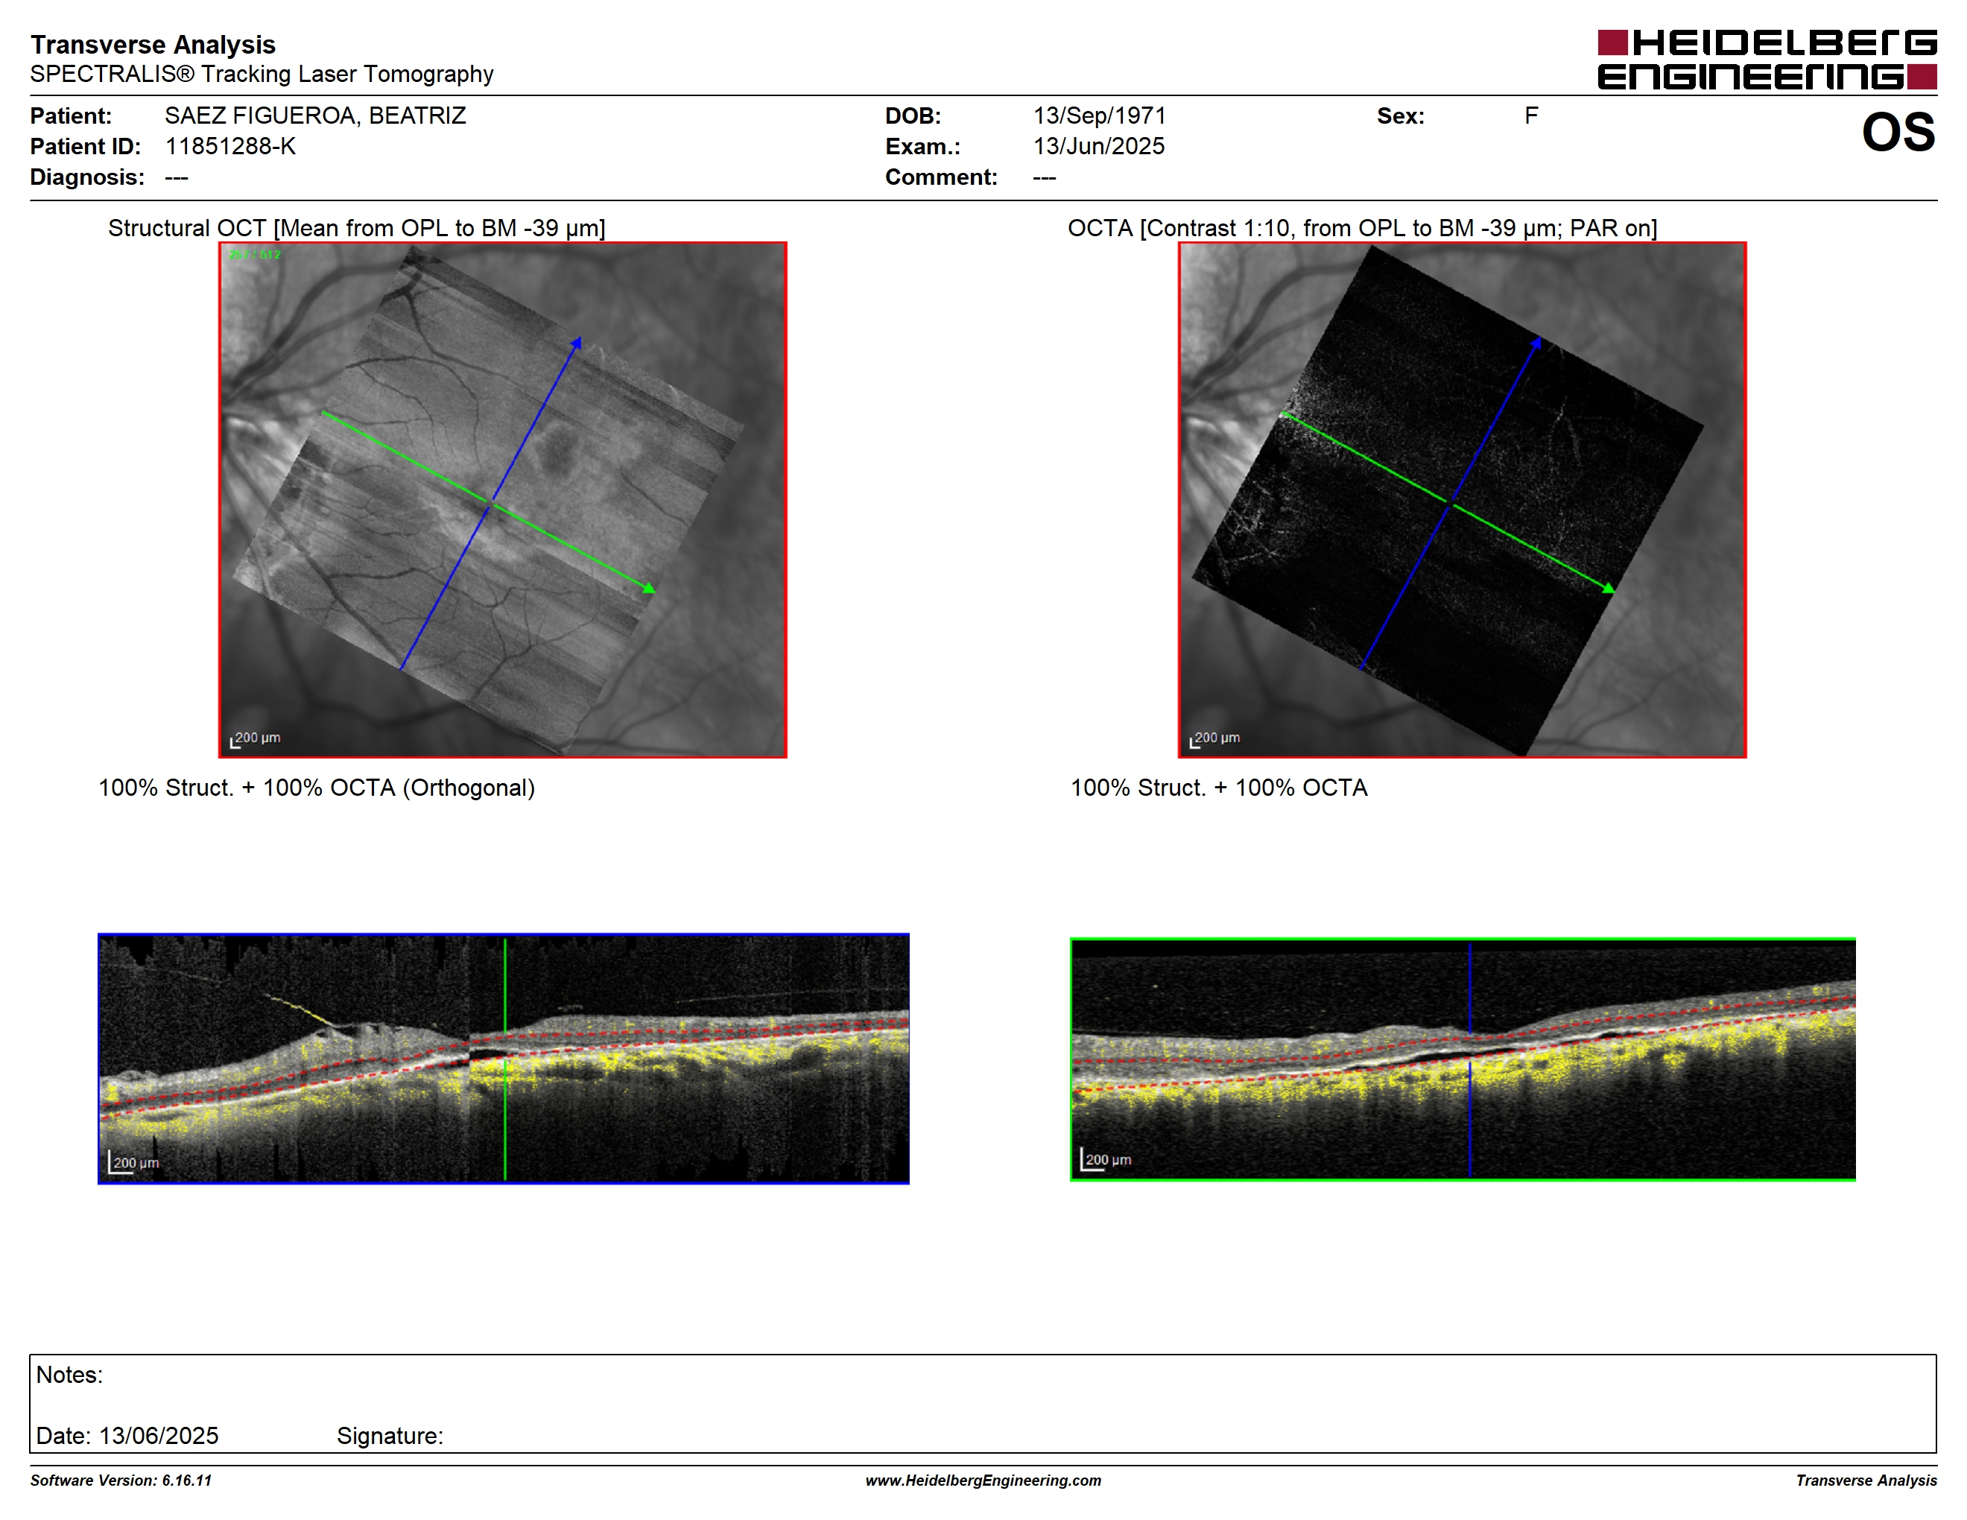Click the 200 µm scale in Structural OCT image
Image resolution: width=1967 pixels, height=1520 pixels.
coord(256,739)
